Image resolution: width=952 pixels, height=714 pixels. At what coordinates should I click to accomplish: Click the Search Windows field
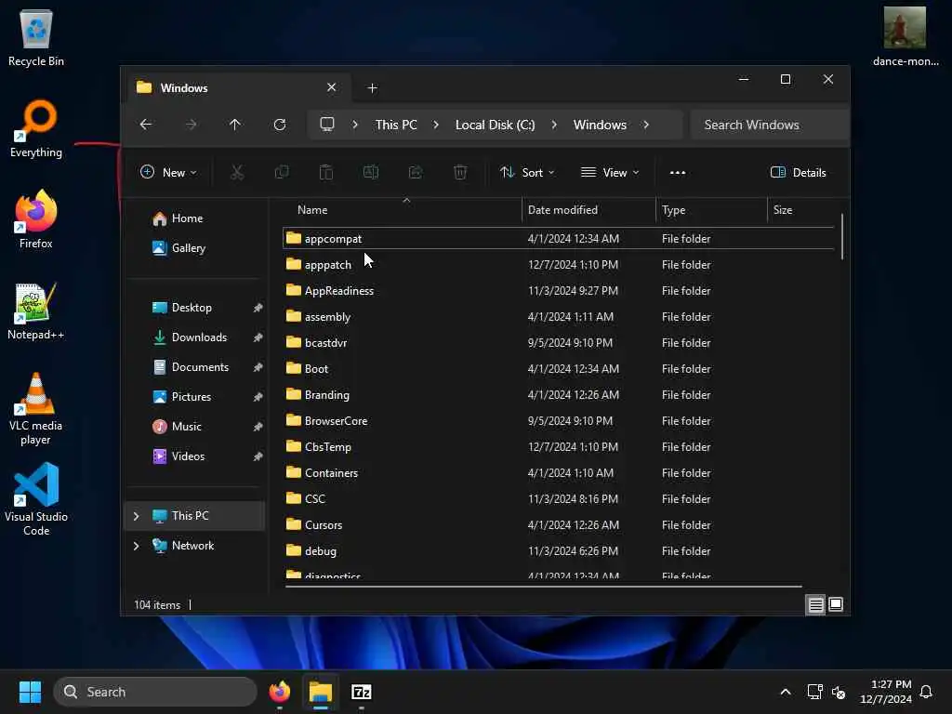[x=769, y=125]
